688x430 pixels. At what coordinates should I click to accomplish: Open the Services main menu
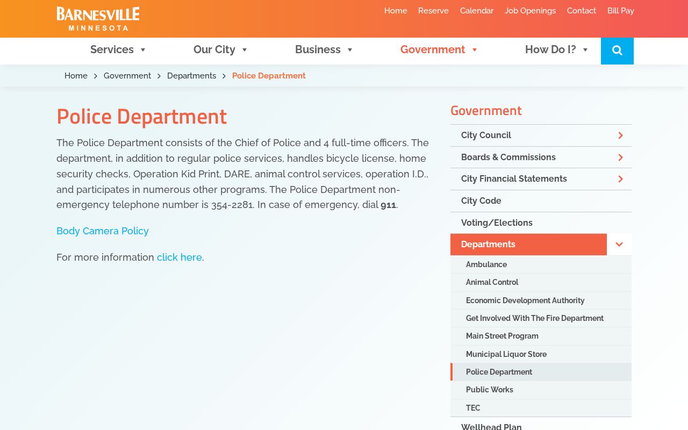tap(112, 50)
